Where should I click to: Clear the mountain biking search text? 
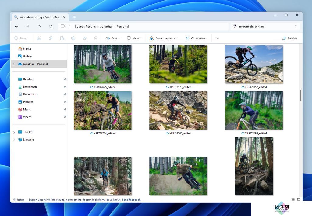pyautogui.click(x=296, y=26)
